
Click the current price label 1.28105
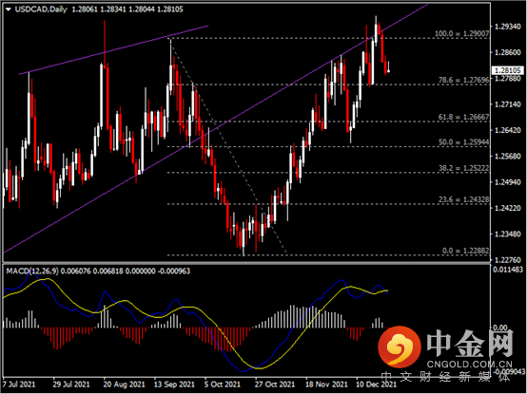pyautogui.click(x=508, y=70)
